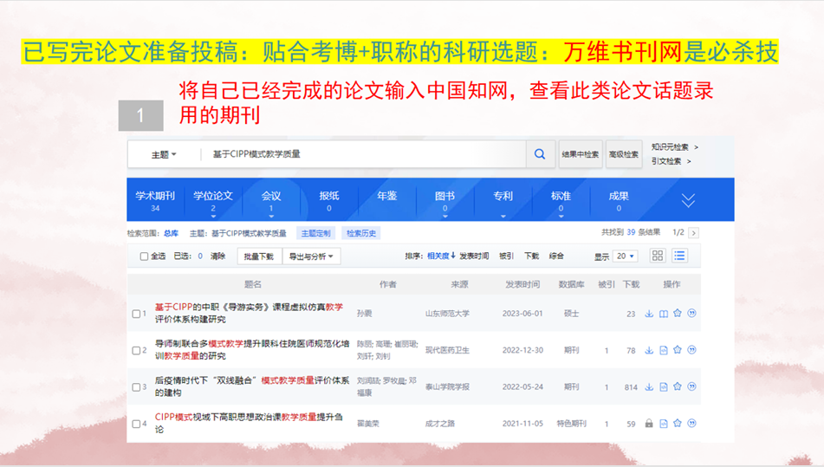The height and width of the screenshot is (467, 824).
Task: Open online reading icon for first result
Action: point(664,314)
